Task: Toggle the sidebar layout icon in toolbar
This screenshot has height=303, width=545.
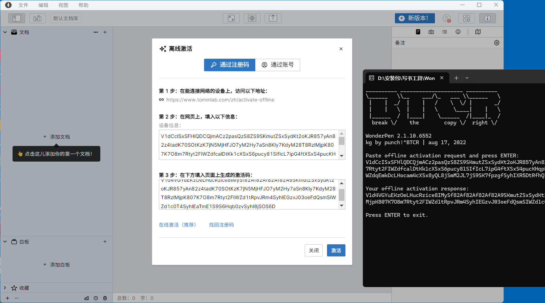Action: (17, 18)
